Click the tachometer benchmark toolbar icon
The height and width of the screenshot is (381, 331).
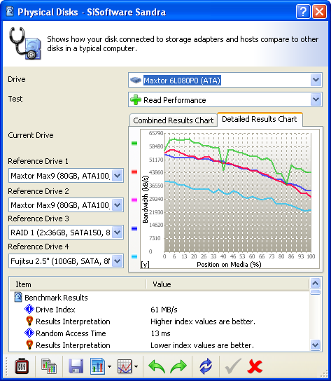(22, 366)
